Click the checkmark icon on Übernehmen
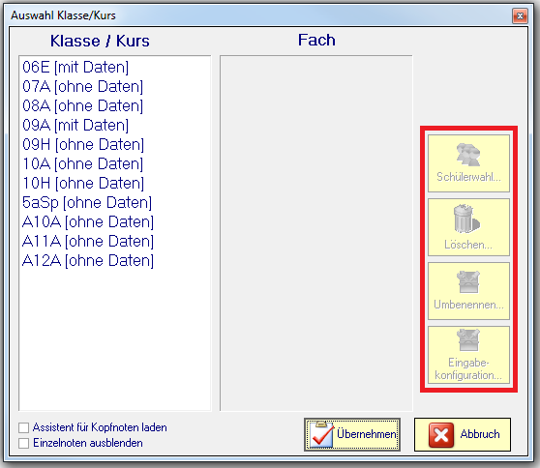540x468 pixels. coord(321,434)
